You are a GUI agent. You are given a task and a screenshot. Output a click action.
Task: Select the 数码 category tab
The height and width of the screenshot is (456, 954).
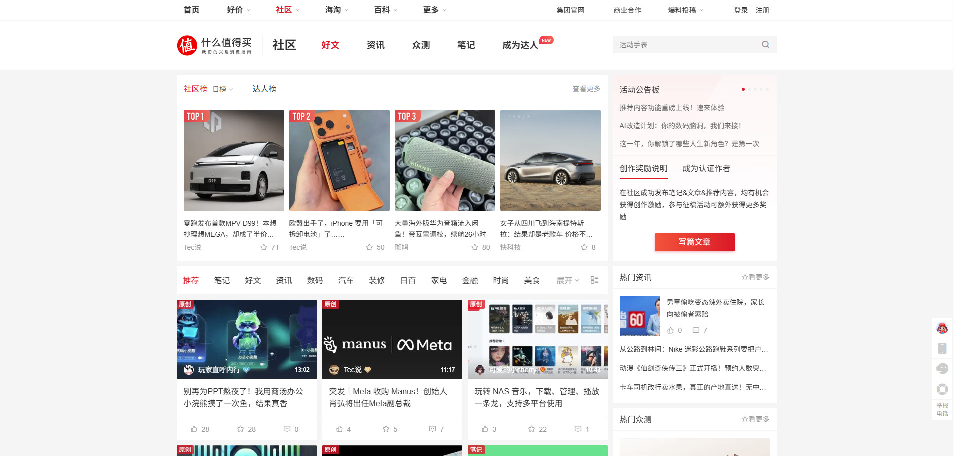click(315, 280)
